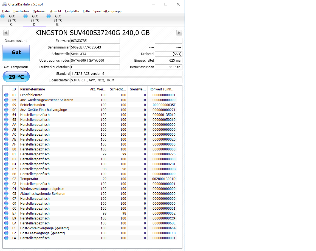Viewport: 316px width, 251px height.
Task: Click the Eigenschaften features field
Action: (x=126, y=80)
